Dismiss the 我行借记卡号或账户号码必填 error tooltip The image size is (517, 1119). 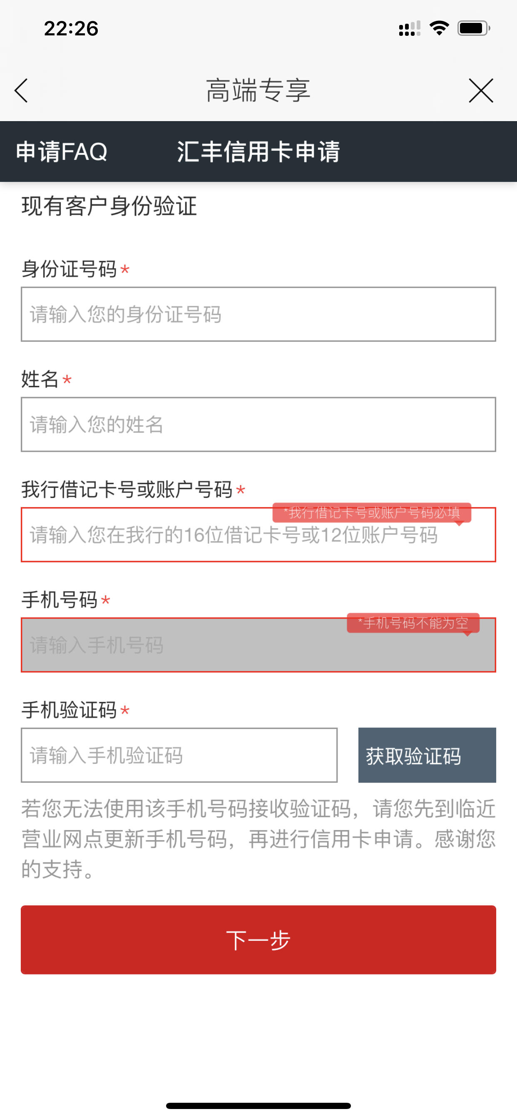(x=372, y=513)
